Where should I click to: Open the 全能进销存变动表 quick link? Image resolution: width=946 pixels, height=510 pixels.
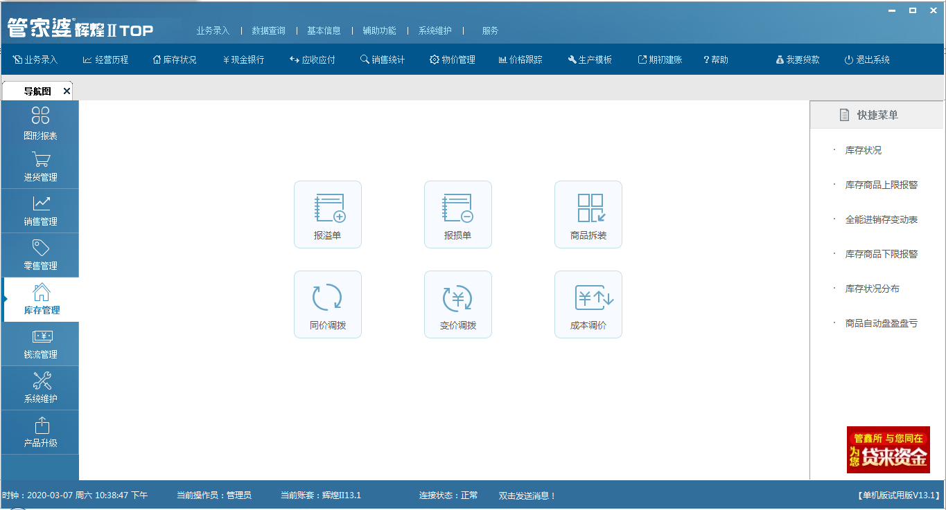[x=881, y=219]
